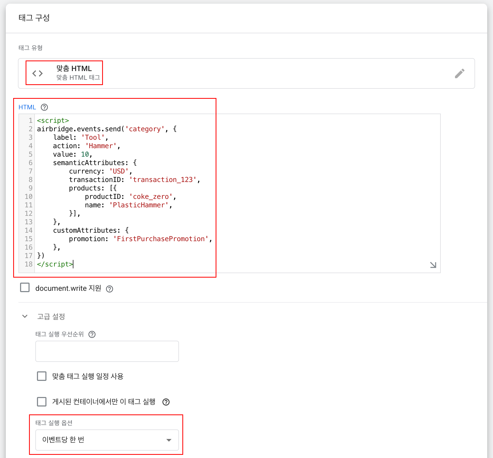Enable the document.write 지원 checkbox
The height and width of the screenshot is (458, 493).
click(25, 287)
